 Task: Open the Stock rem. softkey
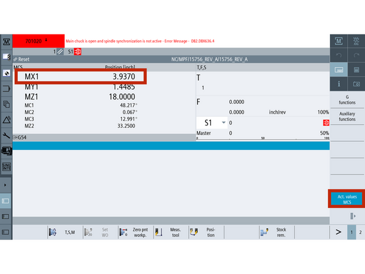tap(277, 232)
